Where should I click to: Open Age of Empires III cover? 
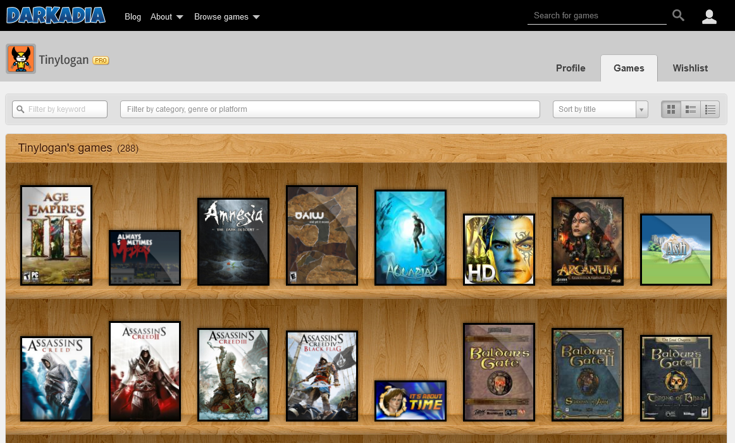(x=56, y=235)
